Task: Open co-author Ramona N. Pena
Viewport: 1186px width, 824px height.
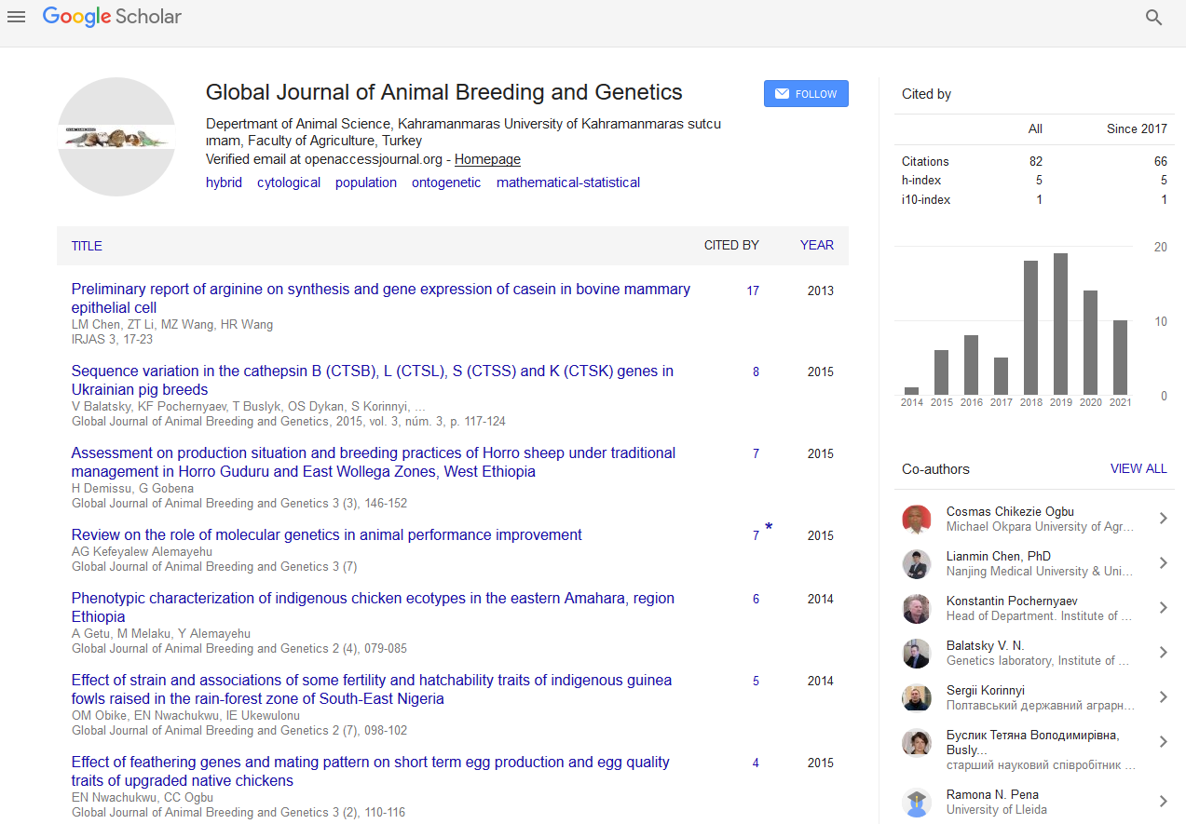Action: tap(992, 794)
